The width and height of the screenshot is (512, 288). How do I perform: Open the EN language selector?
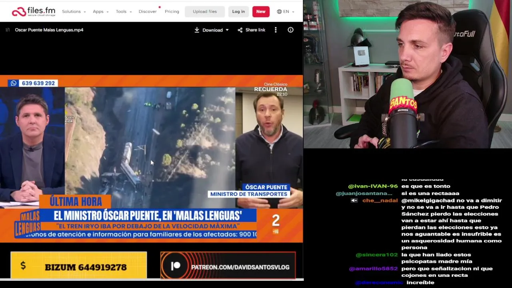(286, 12)
